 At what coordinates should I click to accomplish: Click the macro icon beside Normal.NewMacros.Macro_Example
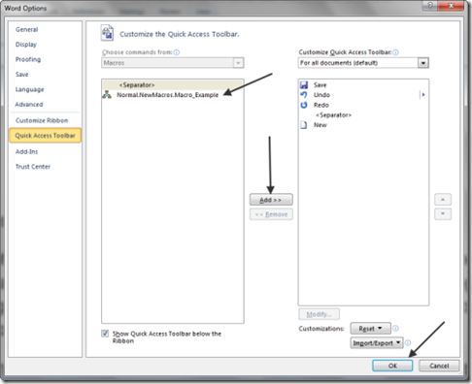[107, 95]
